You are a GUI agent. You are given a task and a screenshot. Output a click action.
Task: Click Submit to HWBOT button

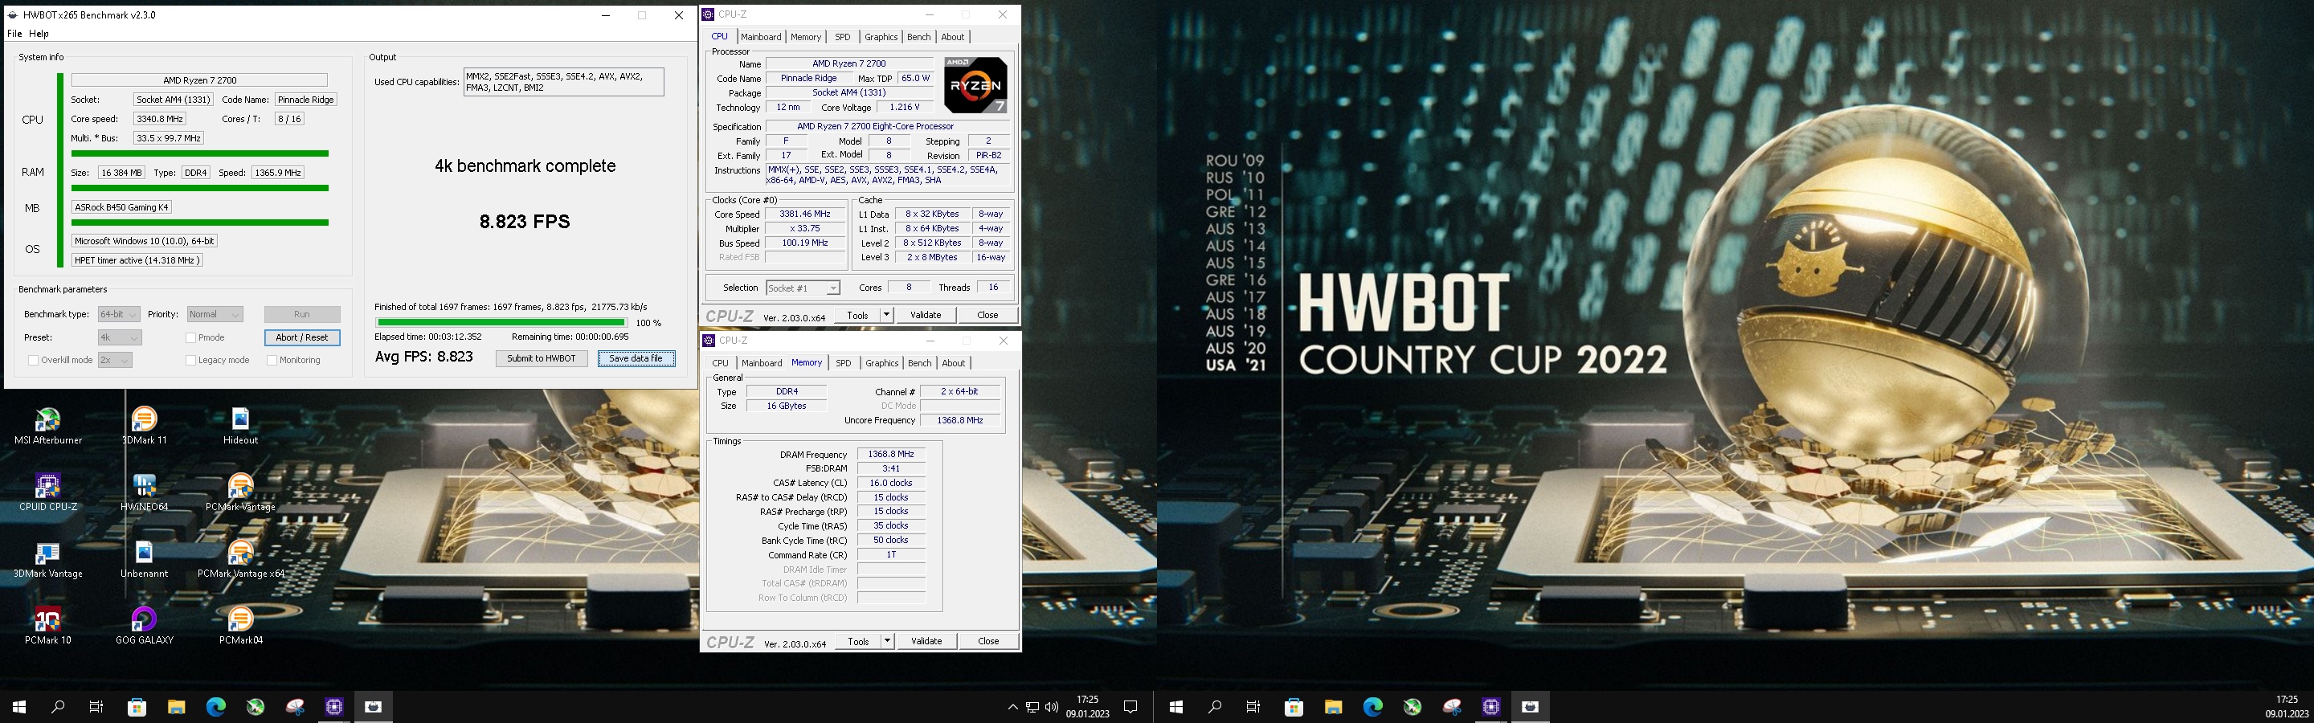542,358
